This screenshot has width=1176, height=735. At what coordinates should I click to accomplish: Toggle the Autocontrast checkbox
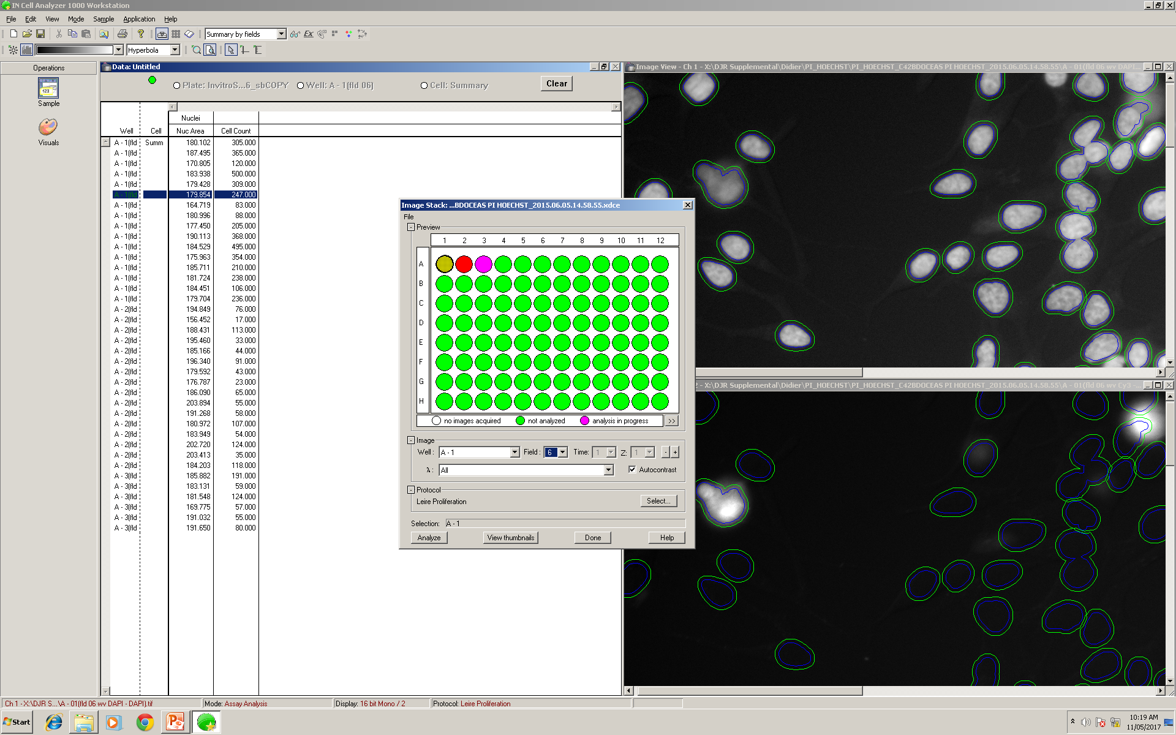tap(632, 470)
